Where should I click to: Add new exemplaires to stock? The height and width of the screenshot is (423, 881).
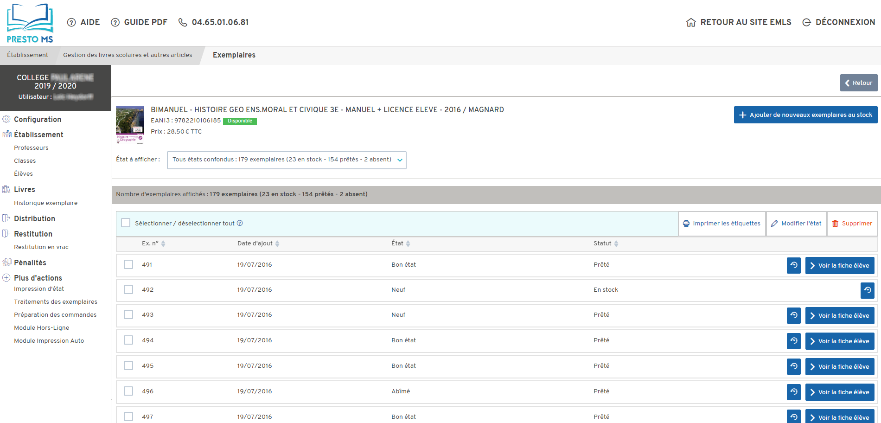coord(805,115)
